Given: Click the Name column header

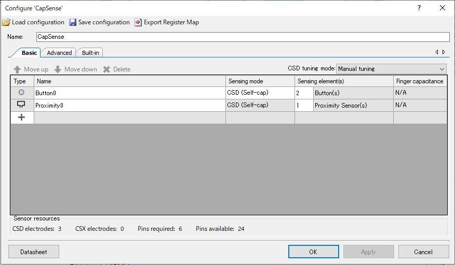Looking at the screenshot, I should [x=130, y=81].
